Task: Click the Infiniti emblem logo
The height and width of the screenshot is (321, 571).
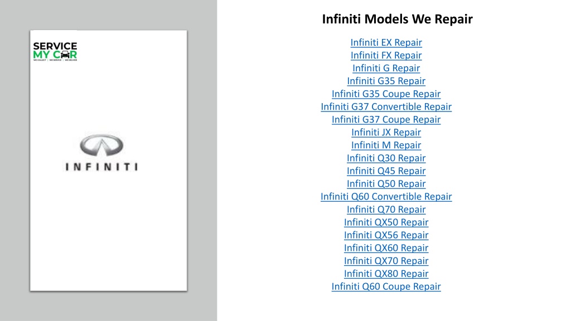Action: [x=101, y=153]
